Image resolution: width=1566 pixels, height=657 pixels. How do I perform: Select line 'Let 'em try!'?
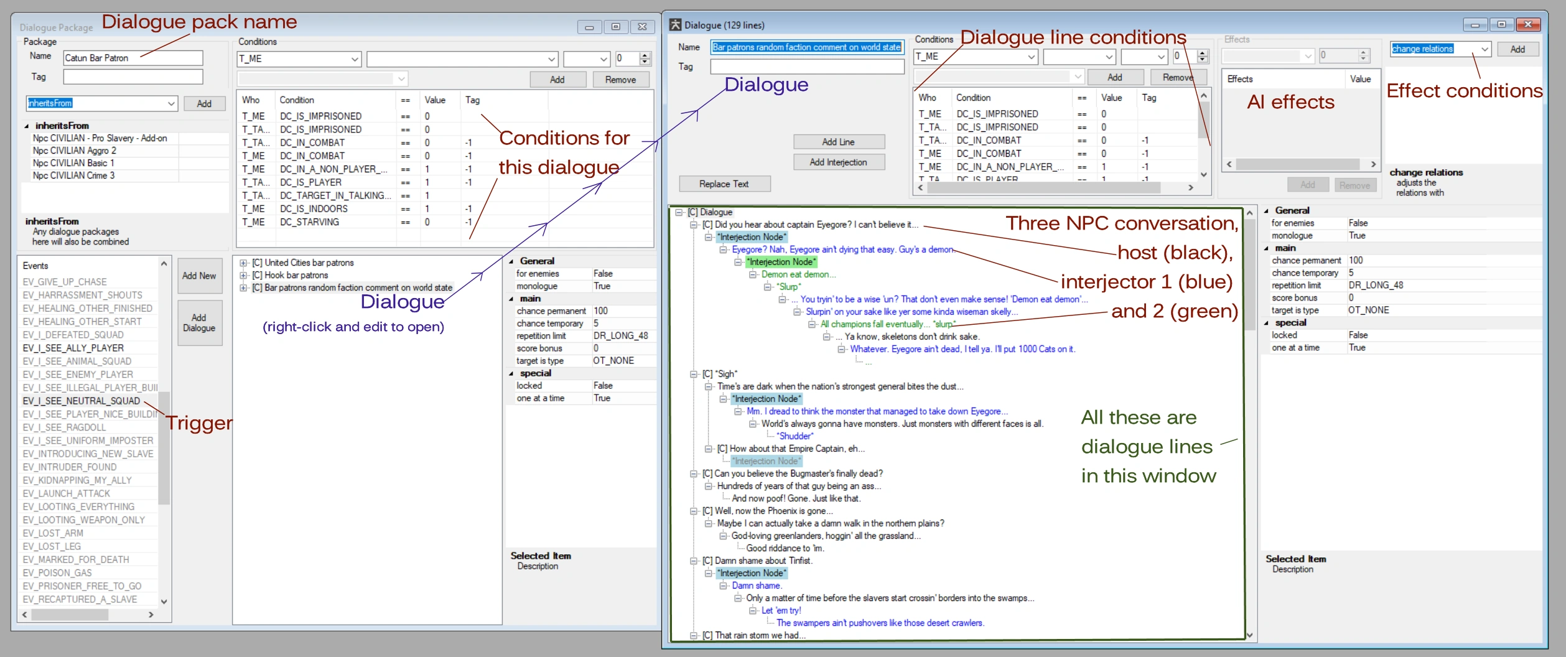pos(781,610)
